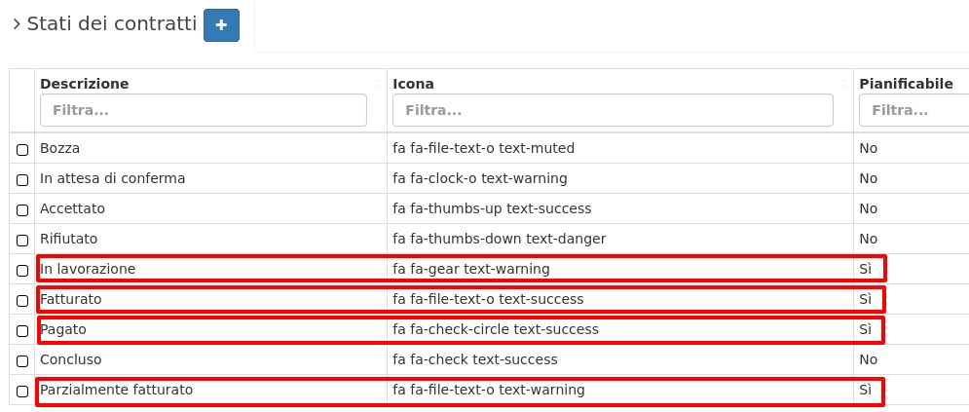
Task: Sort by the Pianificabile column header
Action: point(906,84)
